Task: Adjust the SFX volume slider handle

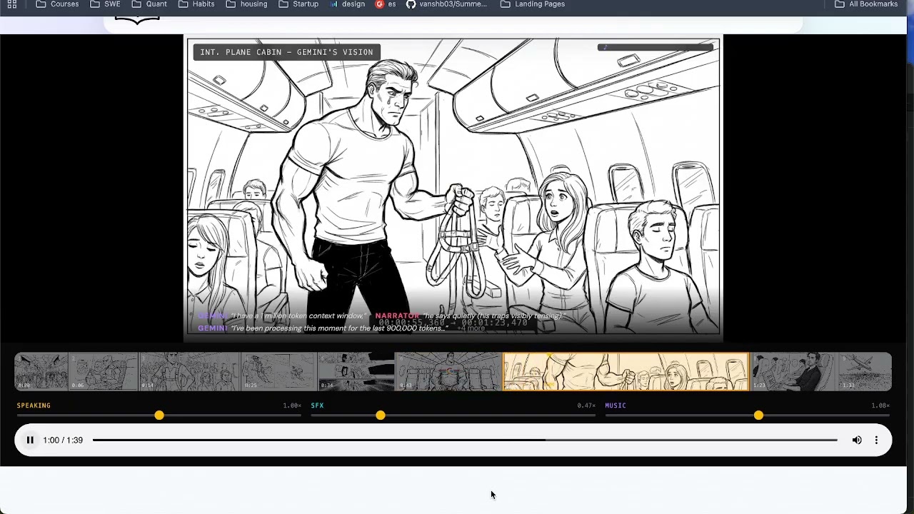Action: tap(381, 415)
